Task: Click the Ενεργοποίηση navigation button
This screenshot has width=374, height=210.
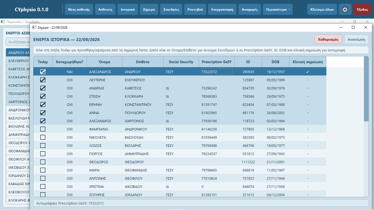Action: pos(222,9)
